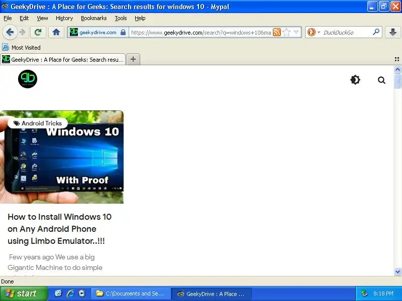The height and width of the screenshot is (301, 402).
Task: Open the File menu
Action: tap(8, 18)
